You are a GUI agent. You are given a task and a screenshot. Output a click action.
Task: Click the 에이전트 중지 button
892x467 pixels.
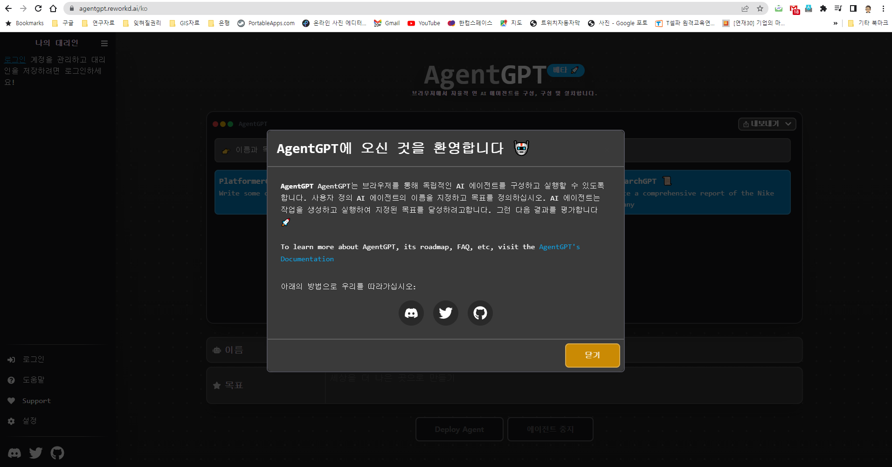(550, 429)
